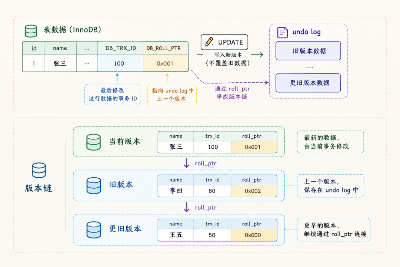Image resolution: width=400 pixels, height=267 pixels.
Task: Click the roll_ptr header in the 王五 table
Action: point(254,224)
